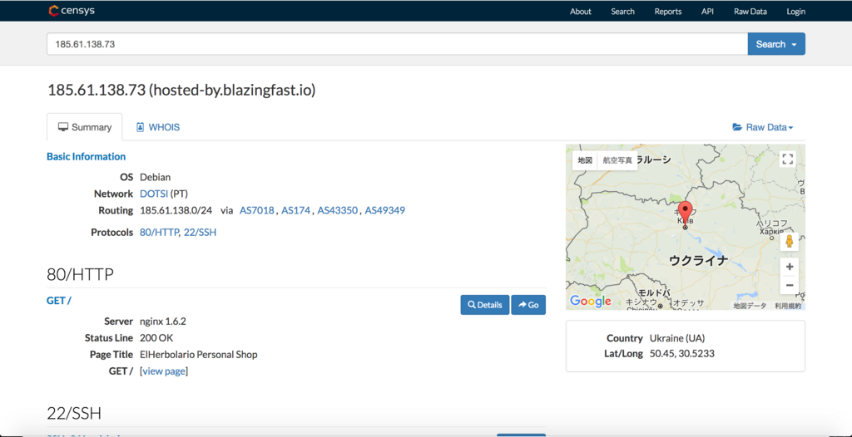Follow the AS174 routing link
This screenshot has height=437, width=852.
coord(295,210)
